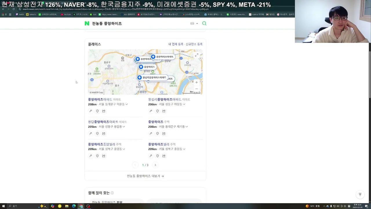This screenshot has width=371, height=209.
Task: Reload the page via refresh button
Action: pyautogui.click(x=13, y=9)
